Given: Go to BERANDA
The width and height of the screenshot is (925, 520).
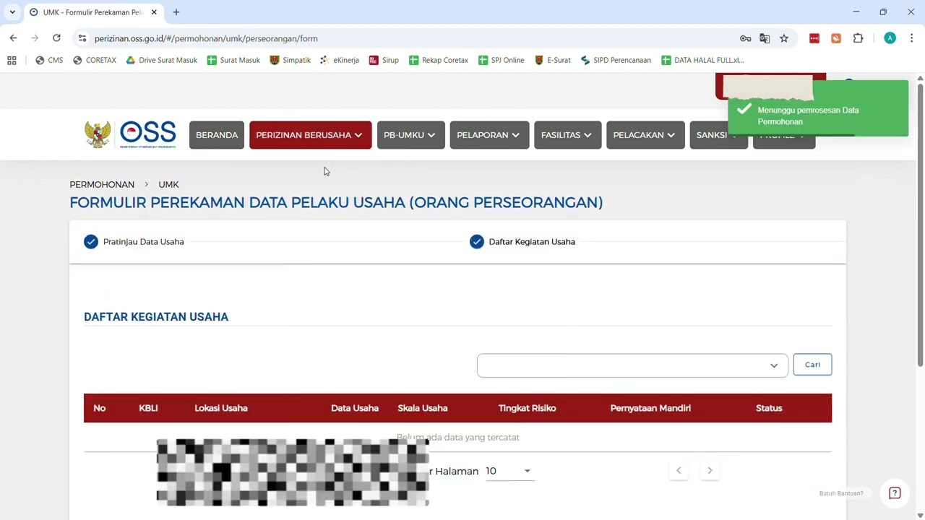Looking at the screenshot, I should click(x=217, y=135).
